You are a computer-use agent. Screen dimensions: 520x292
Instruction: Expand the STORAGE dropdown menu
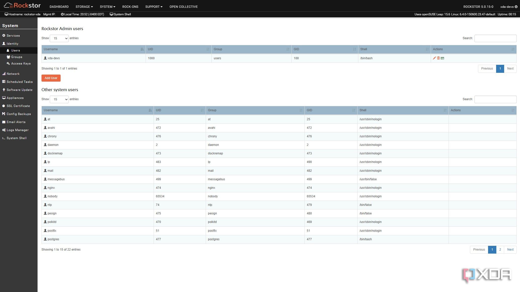tap(84, 7)
